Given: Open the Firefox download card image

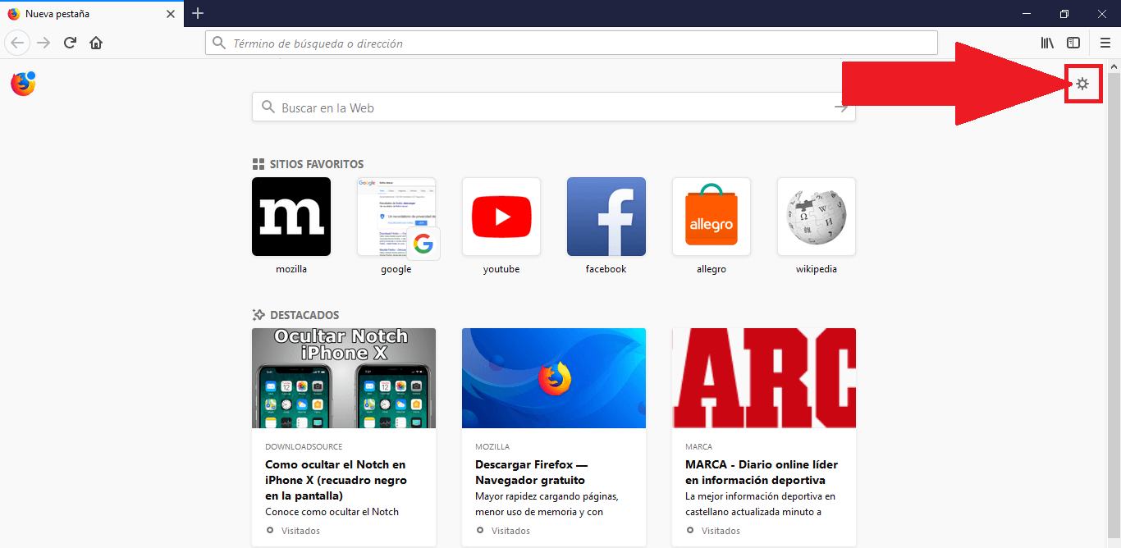Looking at the screenshot, I should click(x=554, y=378).
